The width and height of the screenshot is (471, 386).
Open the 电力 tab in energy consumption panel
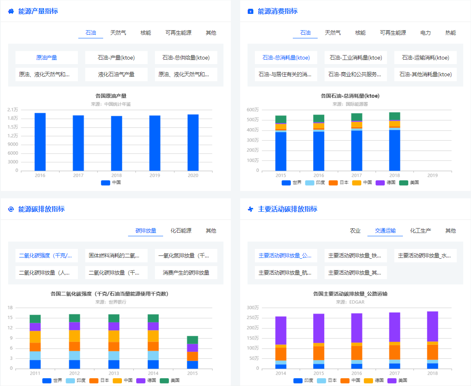[x=426, y=33]
